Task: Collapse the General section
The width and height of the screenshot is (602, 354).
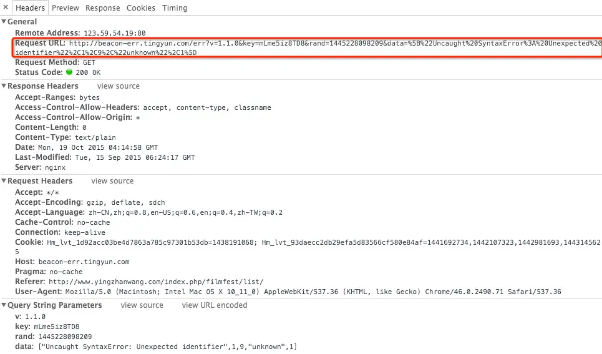Action: (4, 22)
